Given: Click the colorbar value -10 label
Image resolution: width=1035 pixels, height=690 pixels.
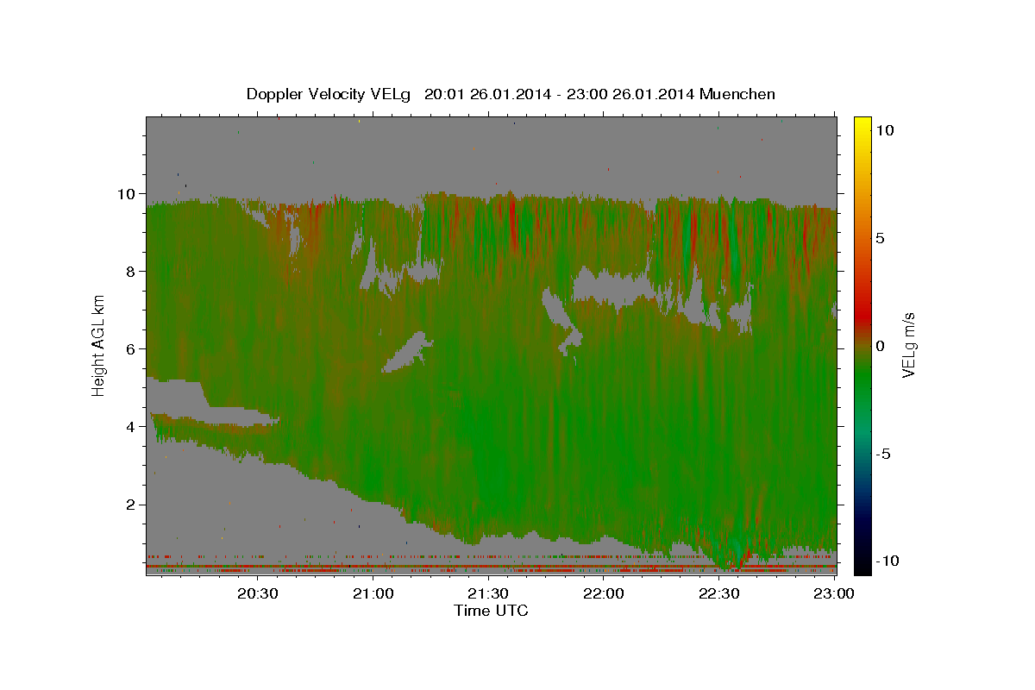Looking at the screenshot, I should pos(886,561).
